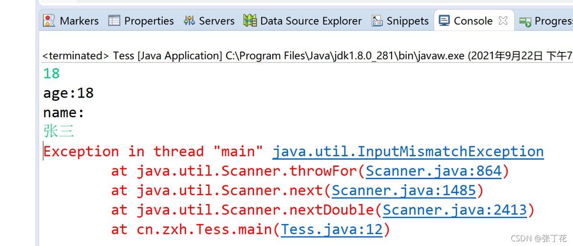Image resolution: width=573 pixels, height=246 pixels.
Task: Open the Scanner.java:2413 source link
Action: tap(455, 210)
